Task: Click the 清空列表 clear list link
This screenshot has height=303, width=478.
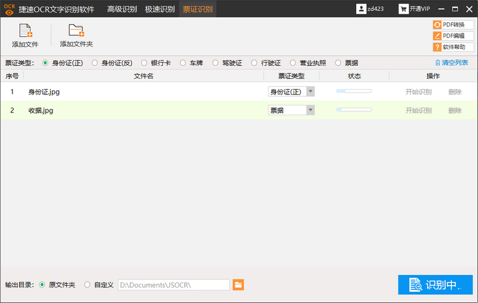Action: [x=452, y=63]
